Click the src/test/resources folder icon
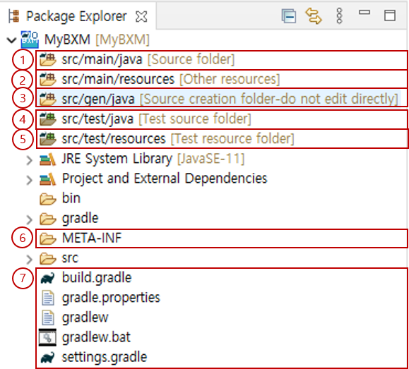The width and height of the screenshot is (409, 369). [47, 139]
